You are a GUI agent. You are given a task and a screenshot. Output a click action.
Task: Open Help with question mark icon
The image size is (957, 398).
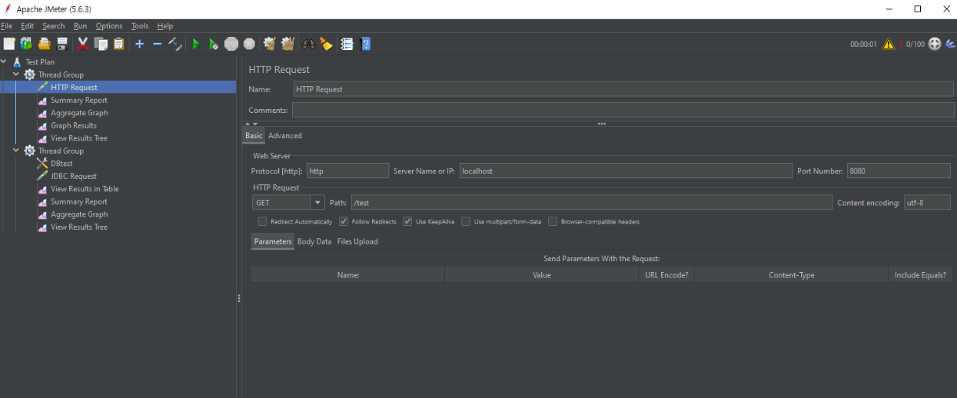365,44
